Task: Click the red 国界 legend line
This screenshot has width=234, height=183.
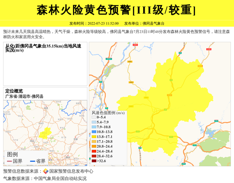Action: click(x=9, y=161)
